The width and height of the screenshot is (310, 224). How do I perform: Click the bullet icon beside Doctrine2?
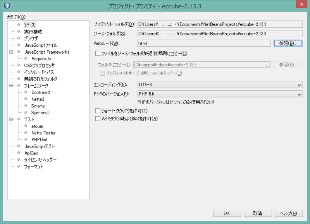tap(26, 92)
